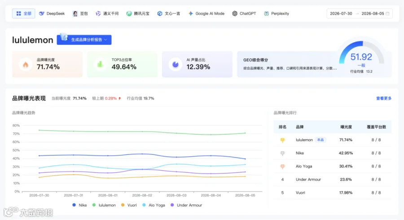Viewport: 404px width, 220px height.
Task: Toggle the lululemon legend entry
Action: [x=104, y=205]
